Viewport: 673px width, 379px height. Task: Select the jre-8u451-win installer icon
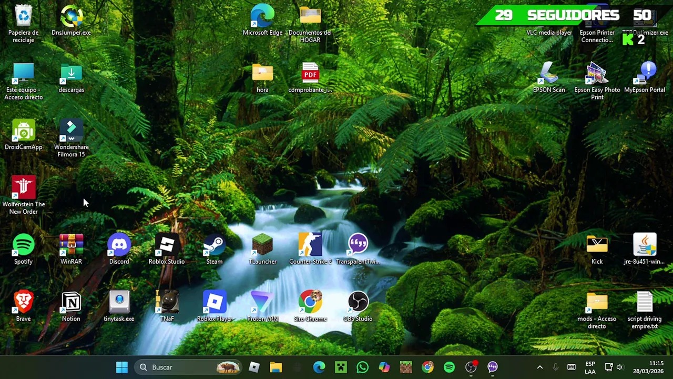pyautogui.click(x=645, y=250)
